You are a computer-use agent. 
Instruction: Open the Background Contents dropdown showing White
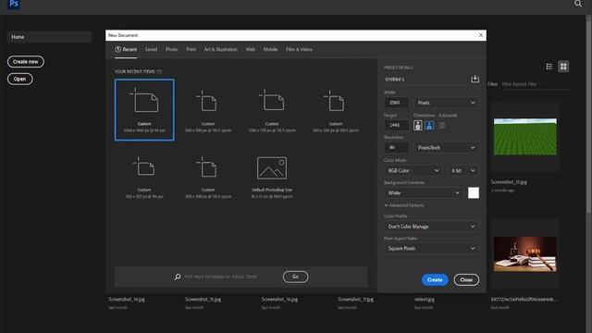tap(424, 193)
